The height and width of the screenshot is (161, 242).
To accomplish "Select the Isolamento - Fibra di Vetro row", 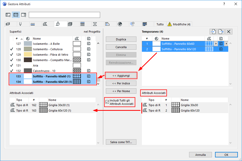I will (x=53, y=55).
